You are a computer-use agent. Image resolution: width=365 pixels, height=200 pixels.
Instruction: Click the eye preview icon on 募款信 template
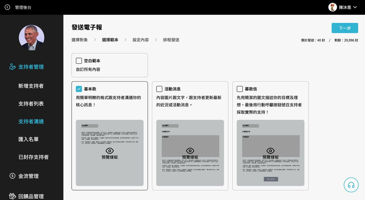[270, 151]
